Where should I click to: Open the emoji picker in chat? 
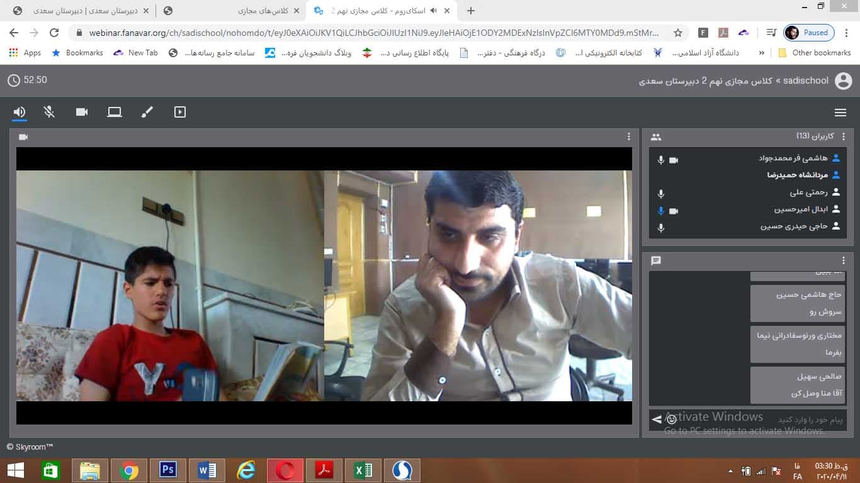671,419
